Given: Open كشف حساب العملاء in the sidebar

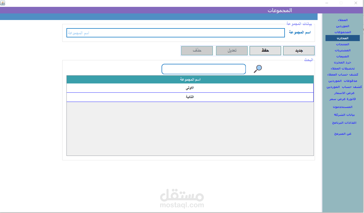Looking at the screenshot, I should tap(343, 75).
